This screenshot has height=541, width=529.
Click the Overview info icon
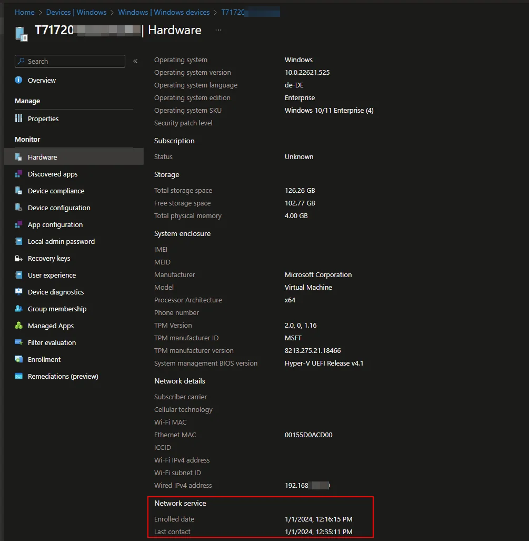point(18,80)
